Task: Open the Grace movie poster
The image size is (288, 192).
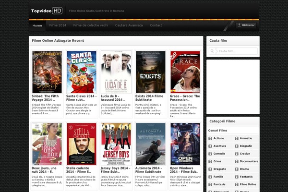Action: [185, 72]
